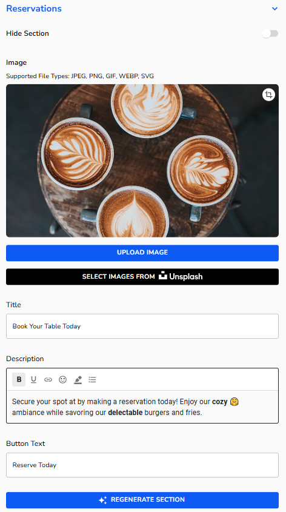Insert a link using the link icon
The width and height of the screenshot is (286, 512).
click(x=48, y=379)
